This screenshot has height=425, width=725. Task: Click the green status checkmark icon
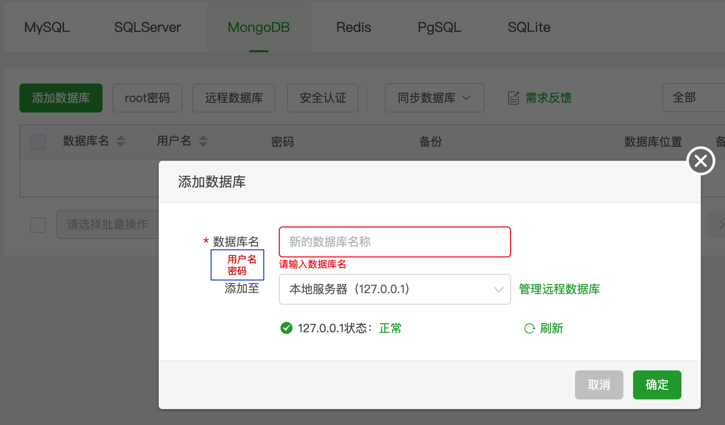pyautogui.click(x=287, y=328)
